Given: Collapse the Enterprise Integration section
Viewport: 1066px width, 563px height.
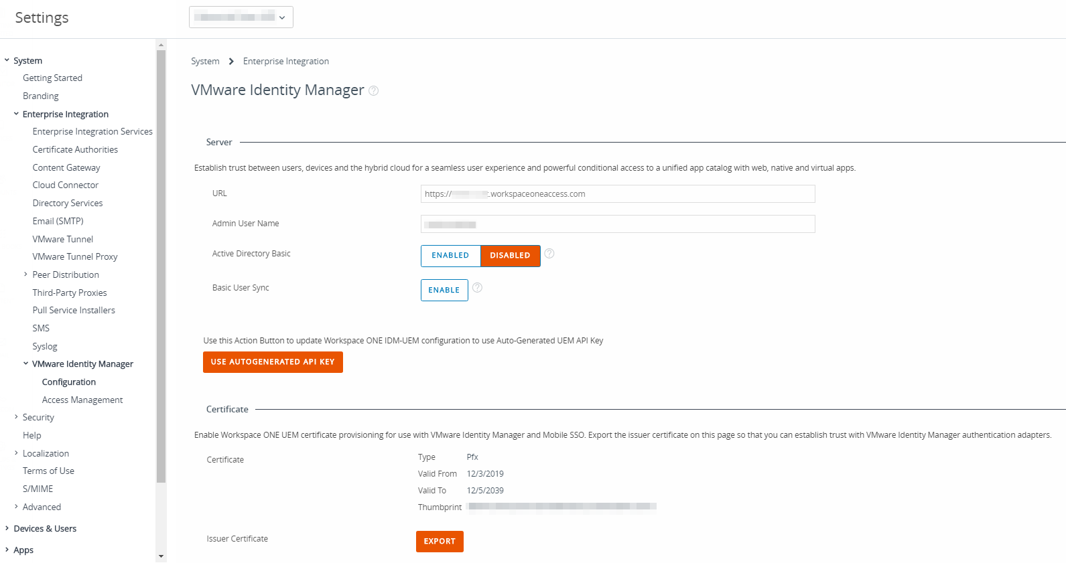Looking at the screenshot, I should 16,114.
